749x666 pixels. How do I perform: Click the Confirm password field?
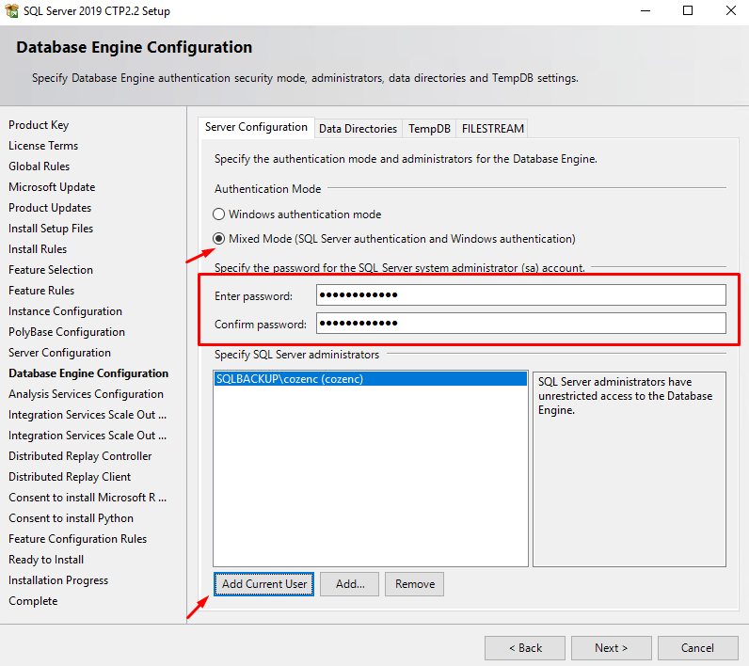(x=520, y=324)
